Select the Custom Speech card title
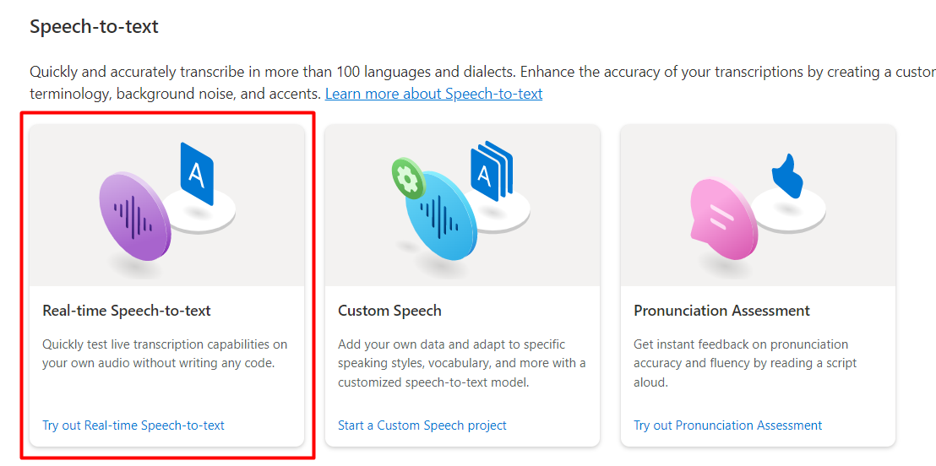The width and height of the screenshot is (936, 466). point(389,311)
